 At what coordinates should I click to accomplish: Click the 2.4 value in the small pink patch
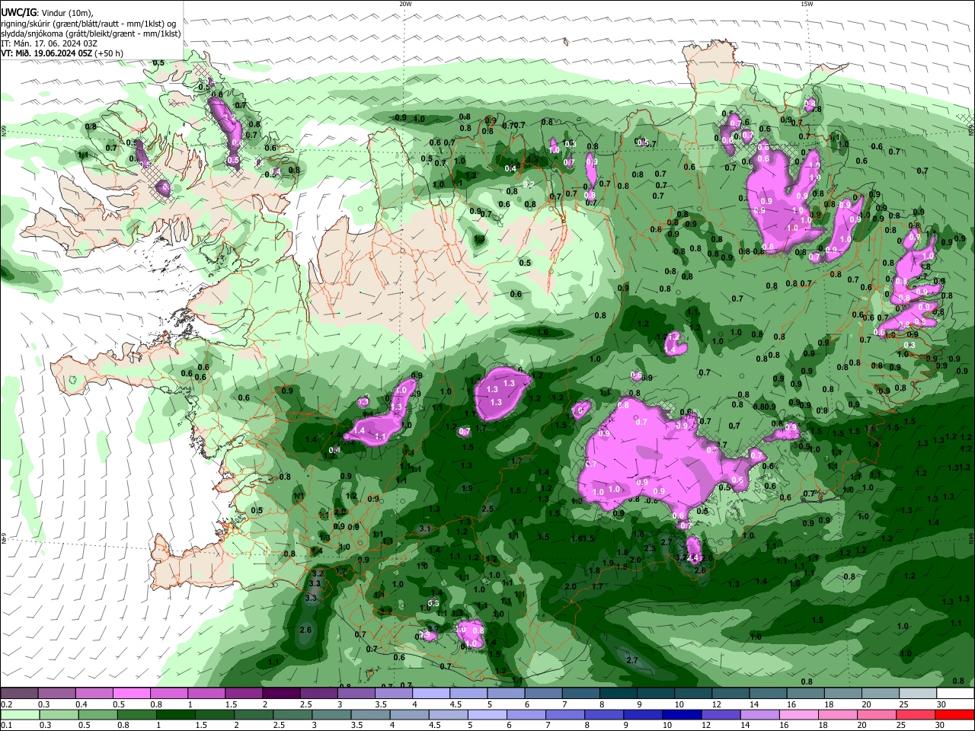(x=693, y=558)
